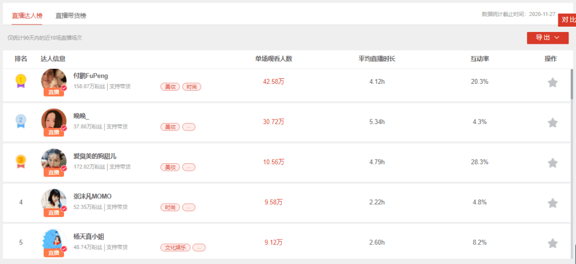Viewport: 576px width, 264px height.
Task: Open the 导出 export dropdown
Action: [x=547, y=38]
